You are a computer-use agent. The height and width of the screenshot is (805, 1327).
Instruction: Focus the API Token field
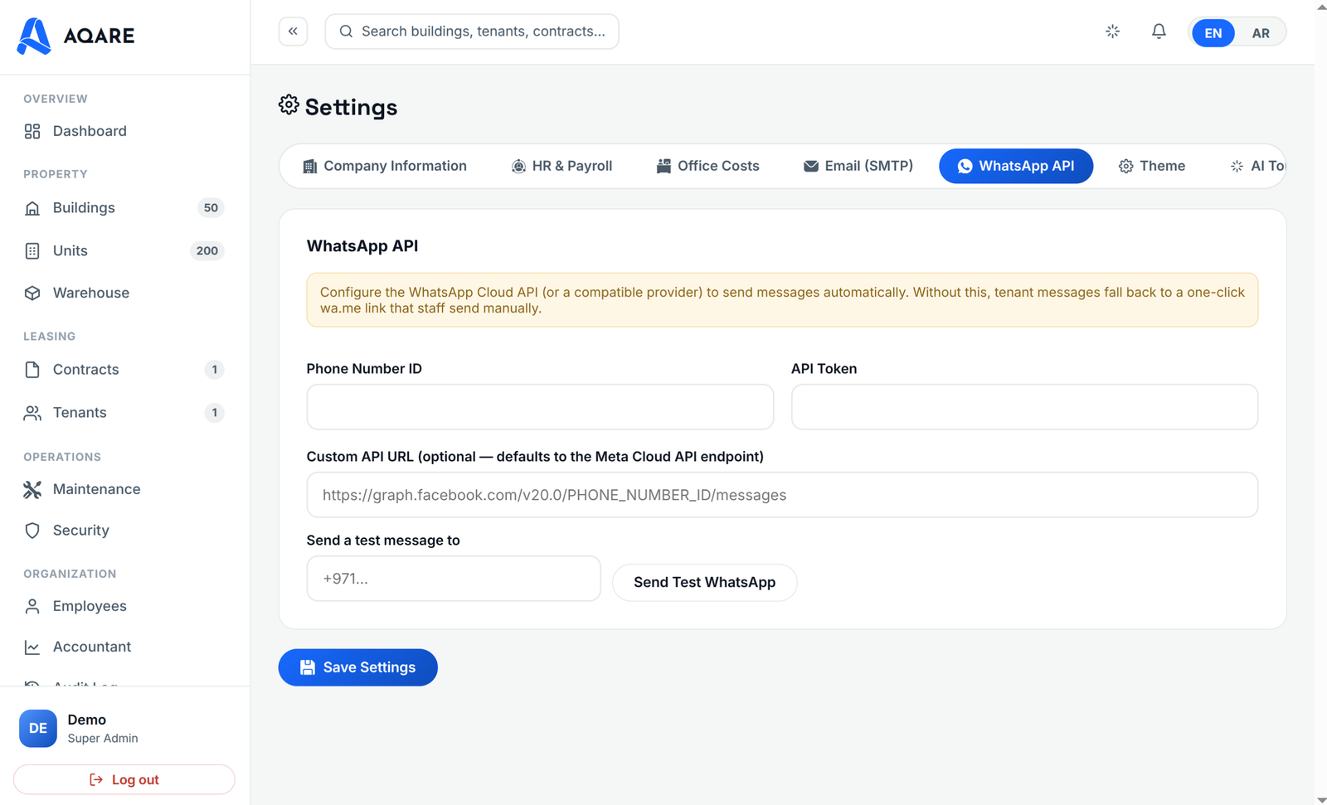tap(1024, 407)
